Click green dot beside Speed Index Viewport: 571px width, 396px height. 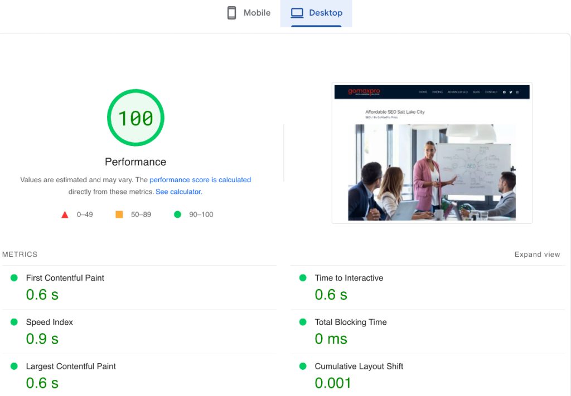[14, 322]
